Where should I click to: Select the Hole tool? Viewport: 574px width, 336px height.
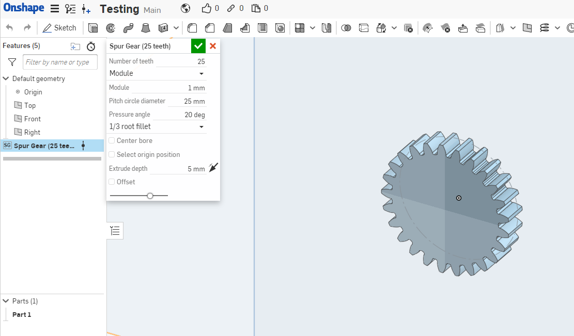point(280,28)
